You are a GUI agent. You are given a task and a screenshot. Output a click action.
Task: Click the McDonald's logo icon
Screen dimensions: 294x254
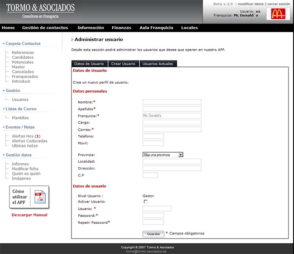[278, 14]
